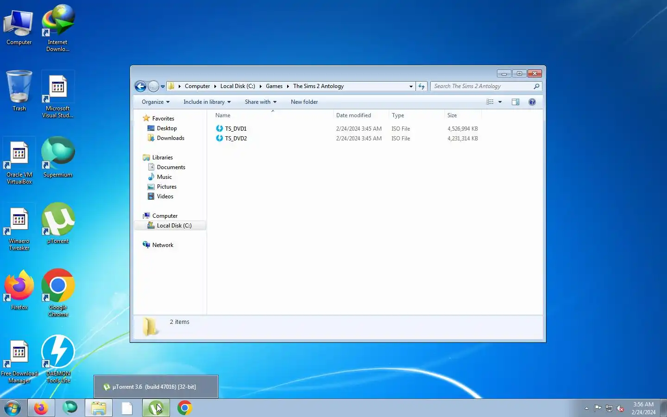Go back in Explorer navigation
The height and width of the screenshot is (417, 667).
point(141,86)
